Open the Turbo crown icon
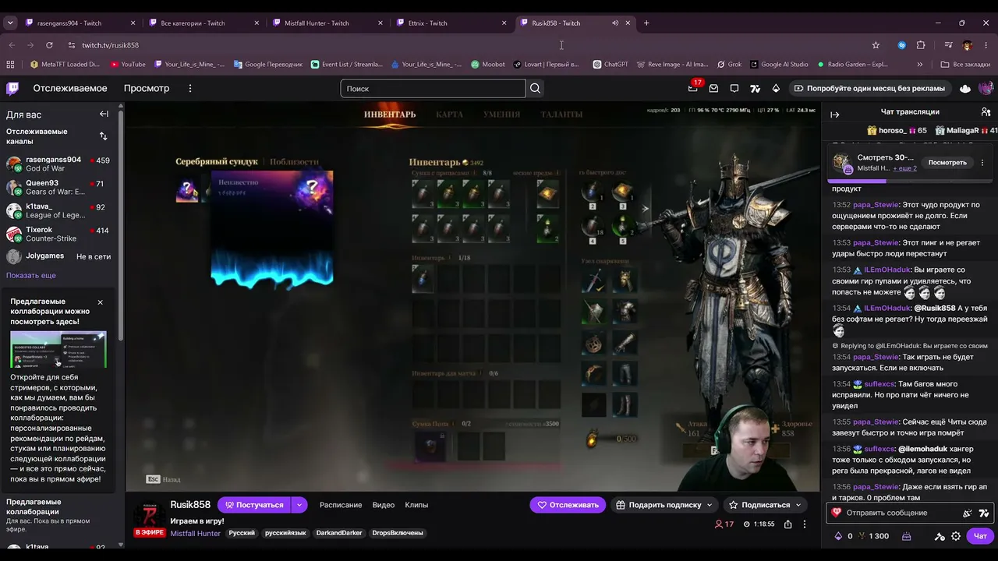The image size is (998, 561). pos(965,88)
